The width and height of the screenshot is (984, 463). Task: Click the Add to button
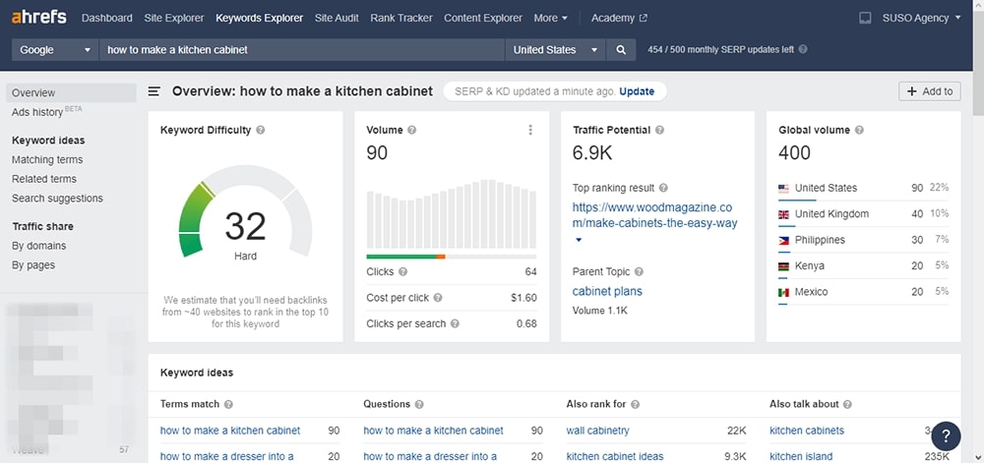pos(930,91)
